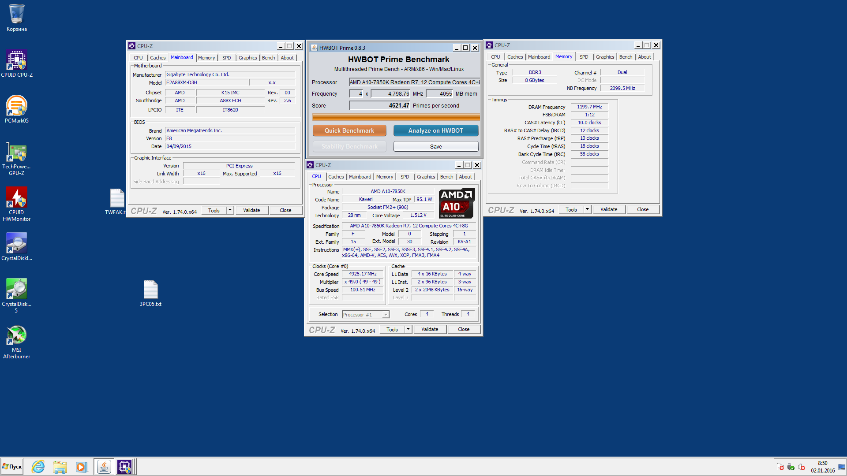Click the DRAM Frequency value 1199.7 MHz
This screenshot has width=847, height=476.
(589, 107)
